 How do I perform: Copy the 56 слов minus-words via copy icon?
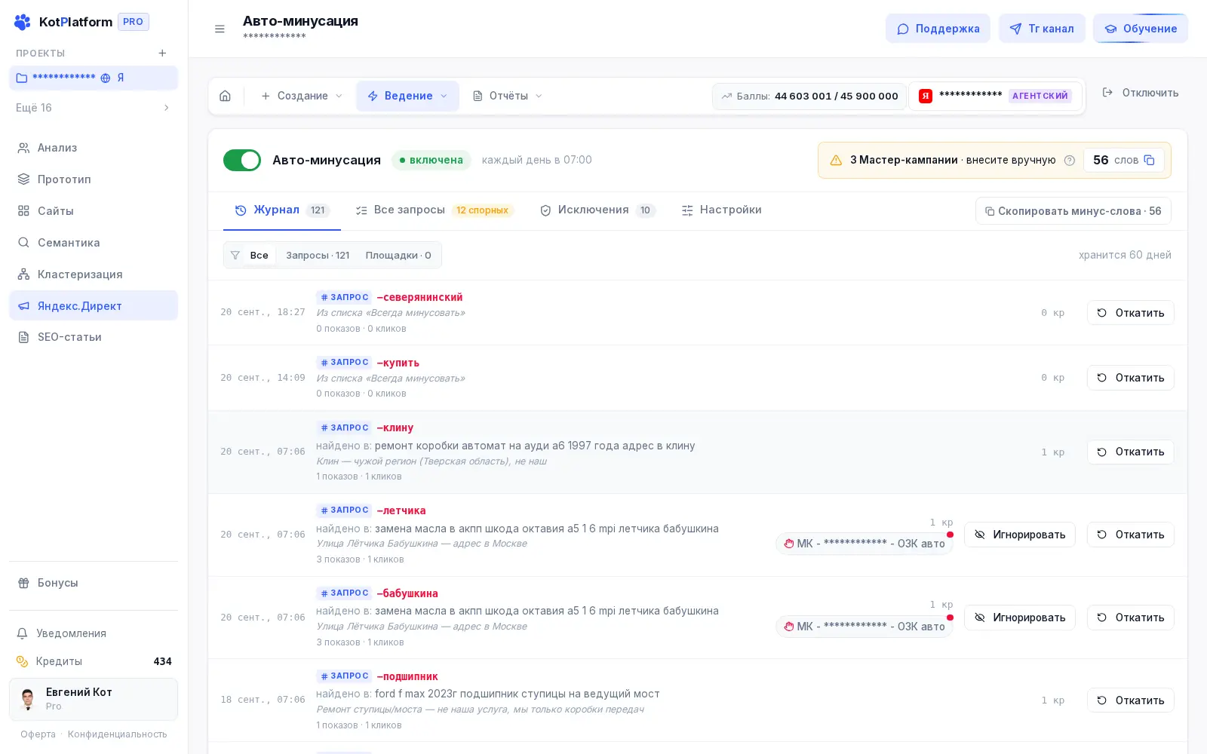pos(1149,160)
